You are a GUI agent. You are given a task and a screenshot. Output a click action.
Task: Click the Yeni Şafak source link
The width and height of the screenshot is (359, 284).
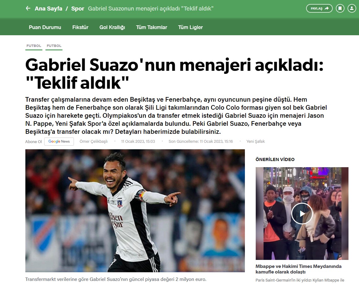(x=255, y=142)
